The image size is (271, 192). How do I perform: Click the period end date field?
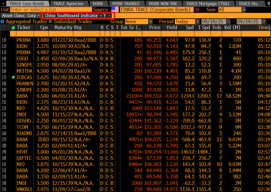click(x=249, y=21)
